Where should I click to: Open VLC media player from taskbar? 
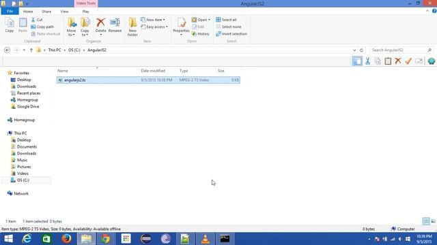(x=206, y=239)
